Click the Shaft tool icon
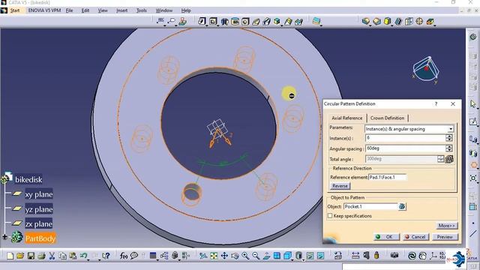 (x=225, y=22)
